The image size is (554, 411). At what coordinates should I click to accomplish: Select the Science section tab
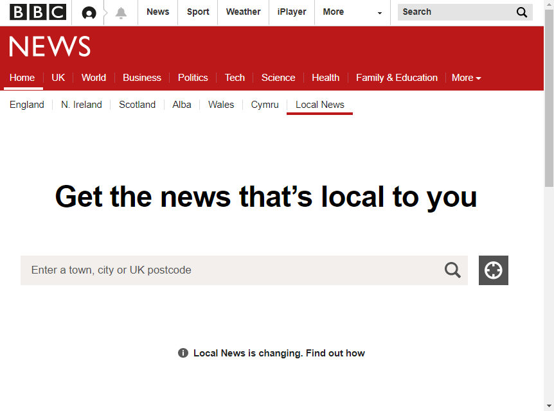point(278,78)
